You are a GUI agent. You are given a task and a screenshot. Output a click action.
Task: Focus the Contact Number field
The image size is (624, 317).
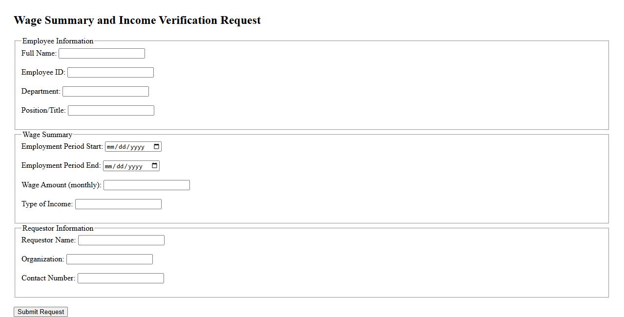tap(121, 278)
